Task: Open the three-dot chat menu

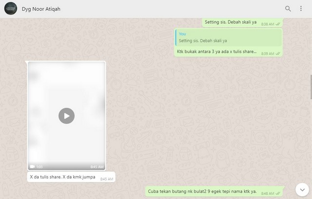Action: (301, 9)
